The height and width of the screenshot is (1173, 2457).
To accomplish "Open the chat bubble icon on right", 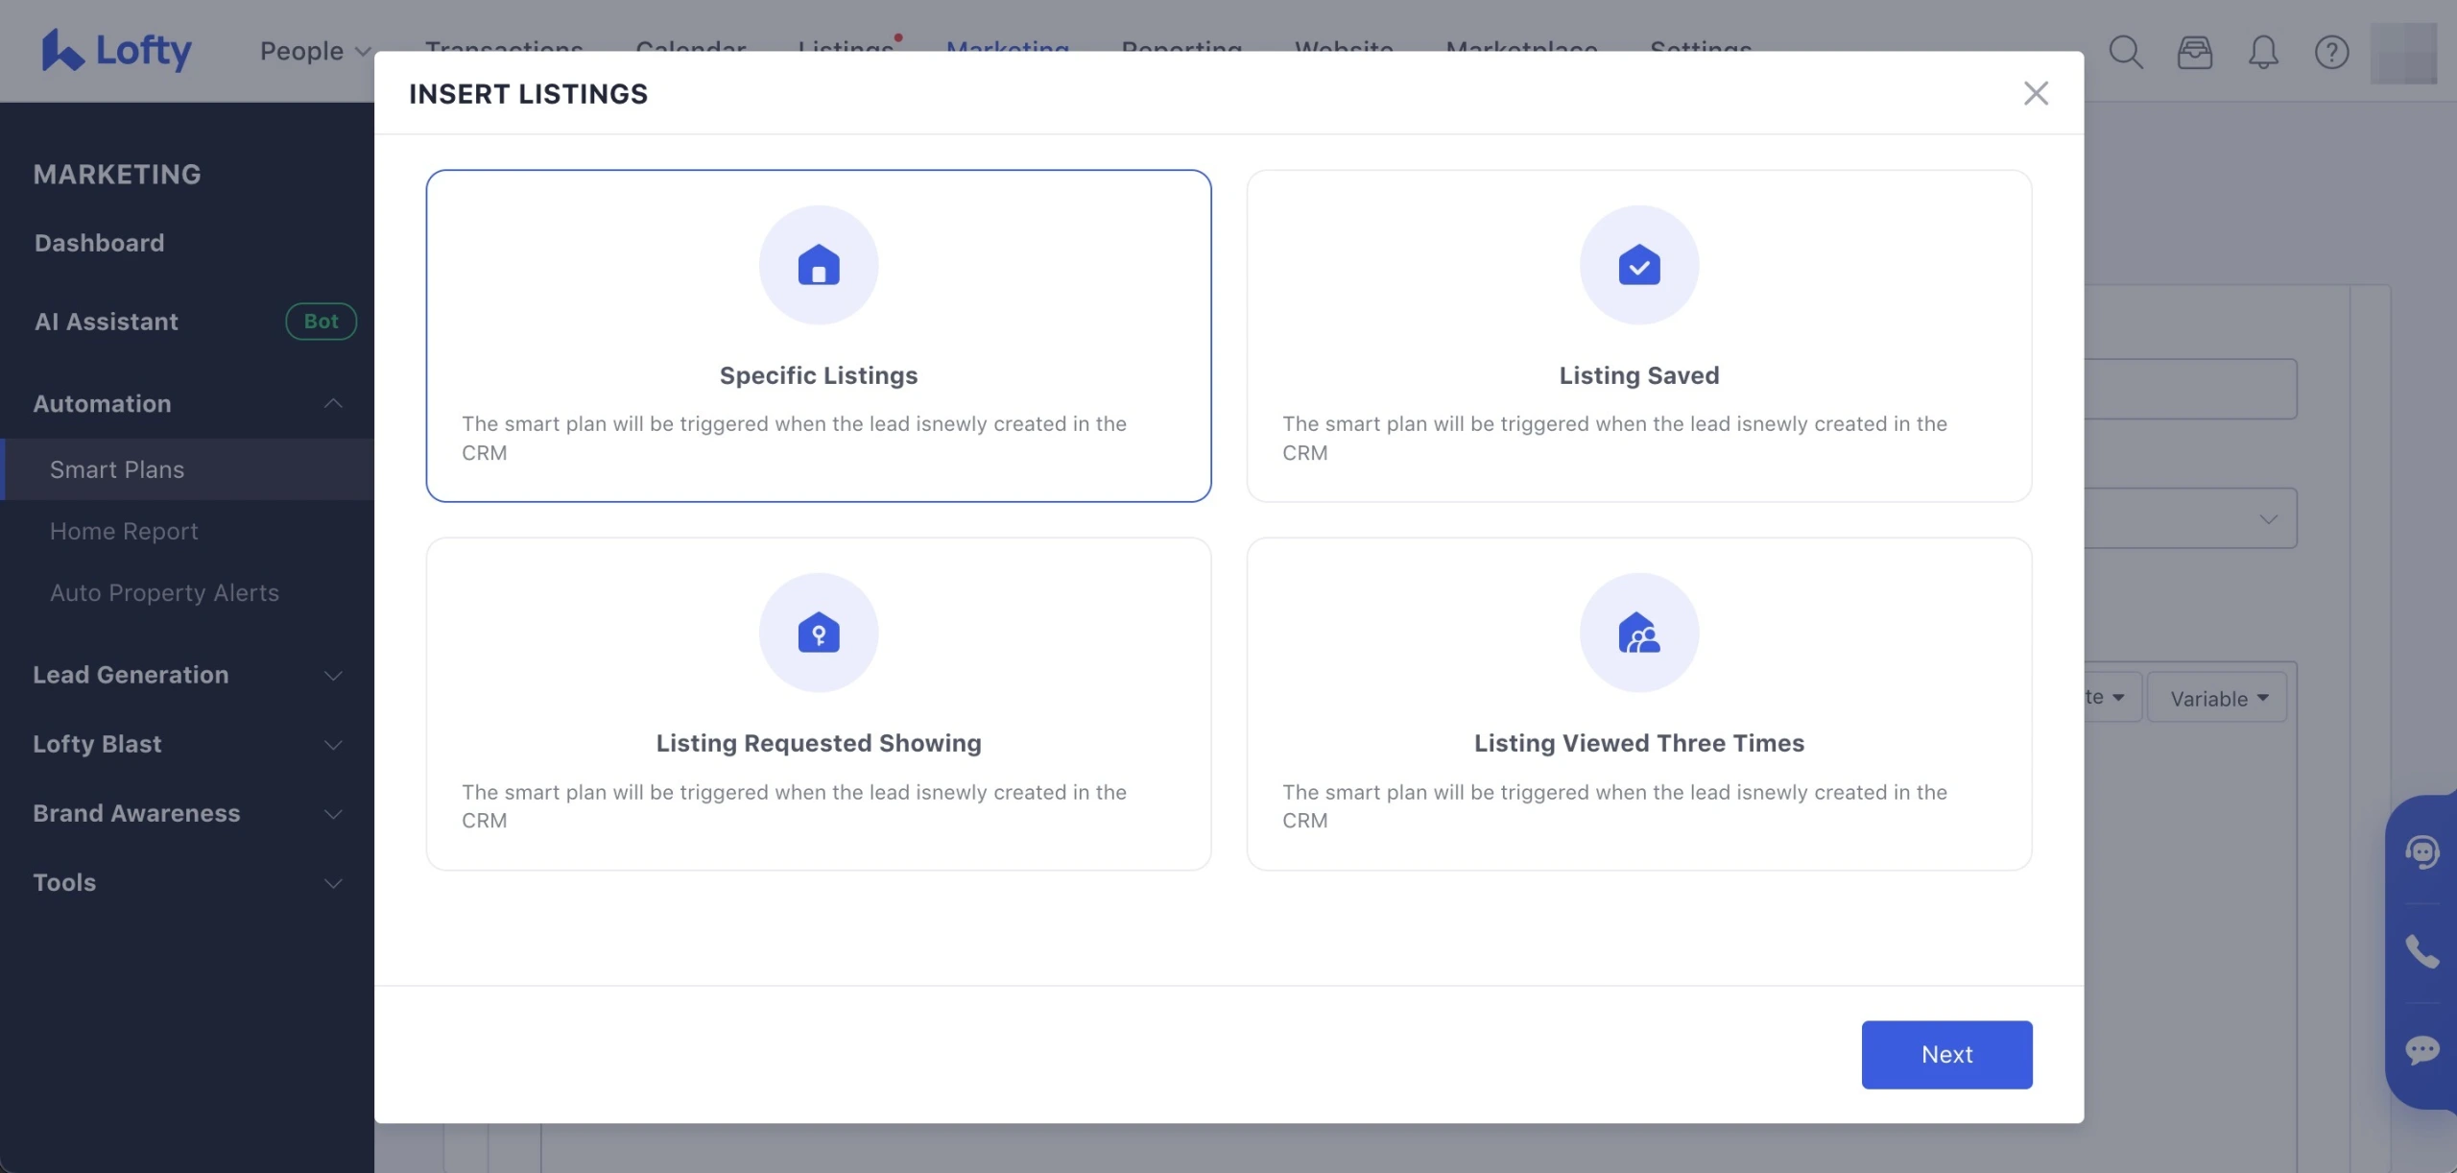I will tap(2421, 1050).
